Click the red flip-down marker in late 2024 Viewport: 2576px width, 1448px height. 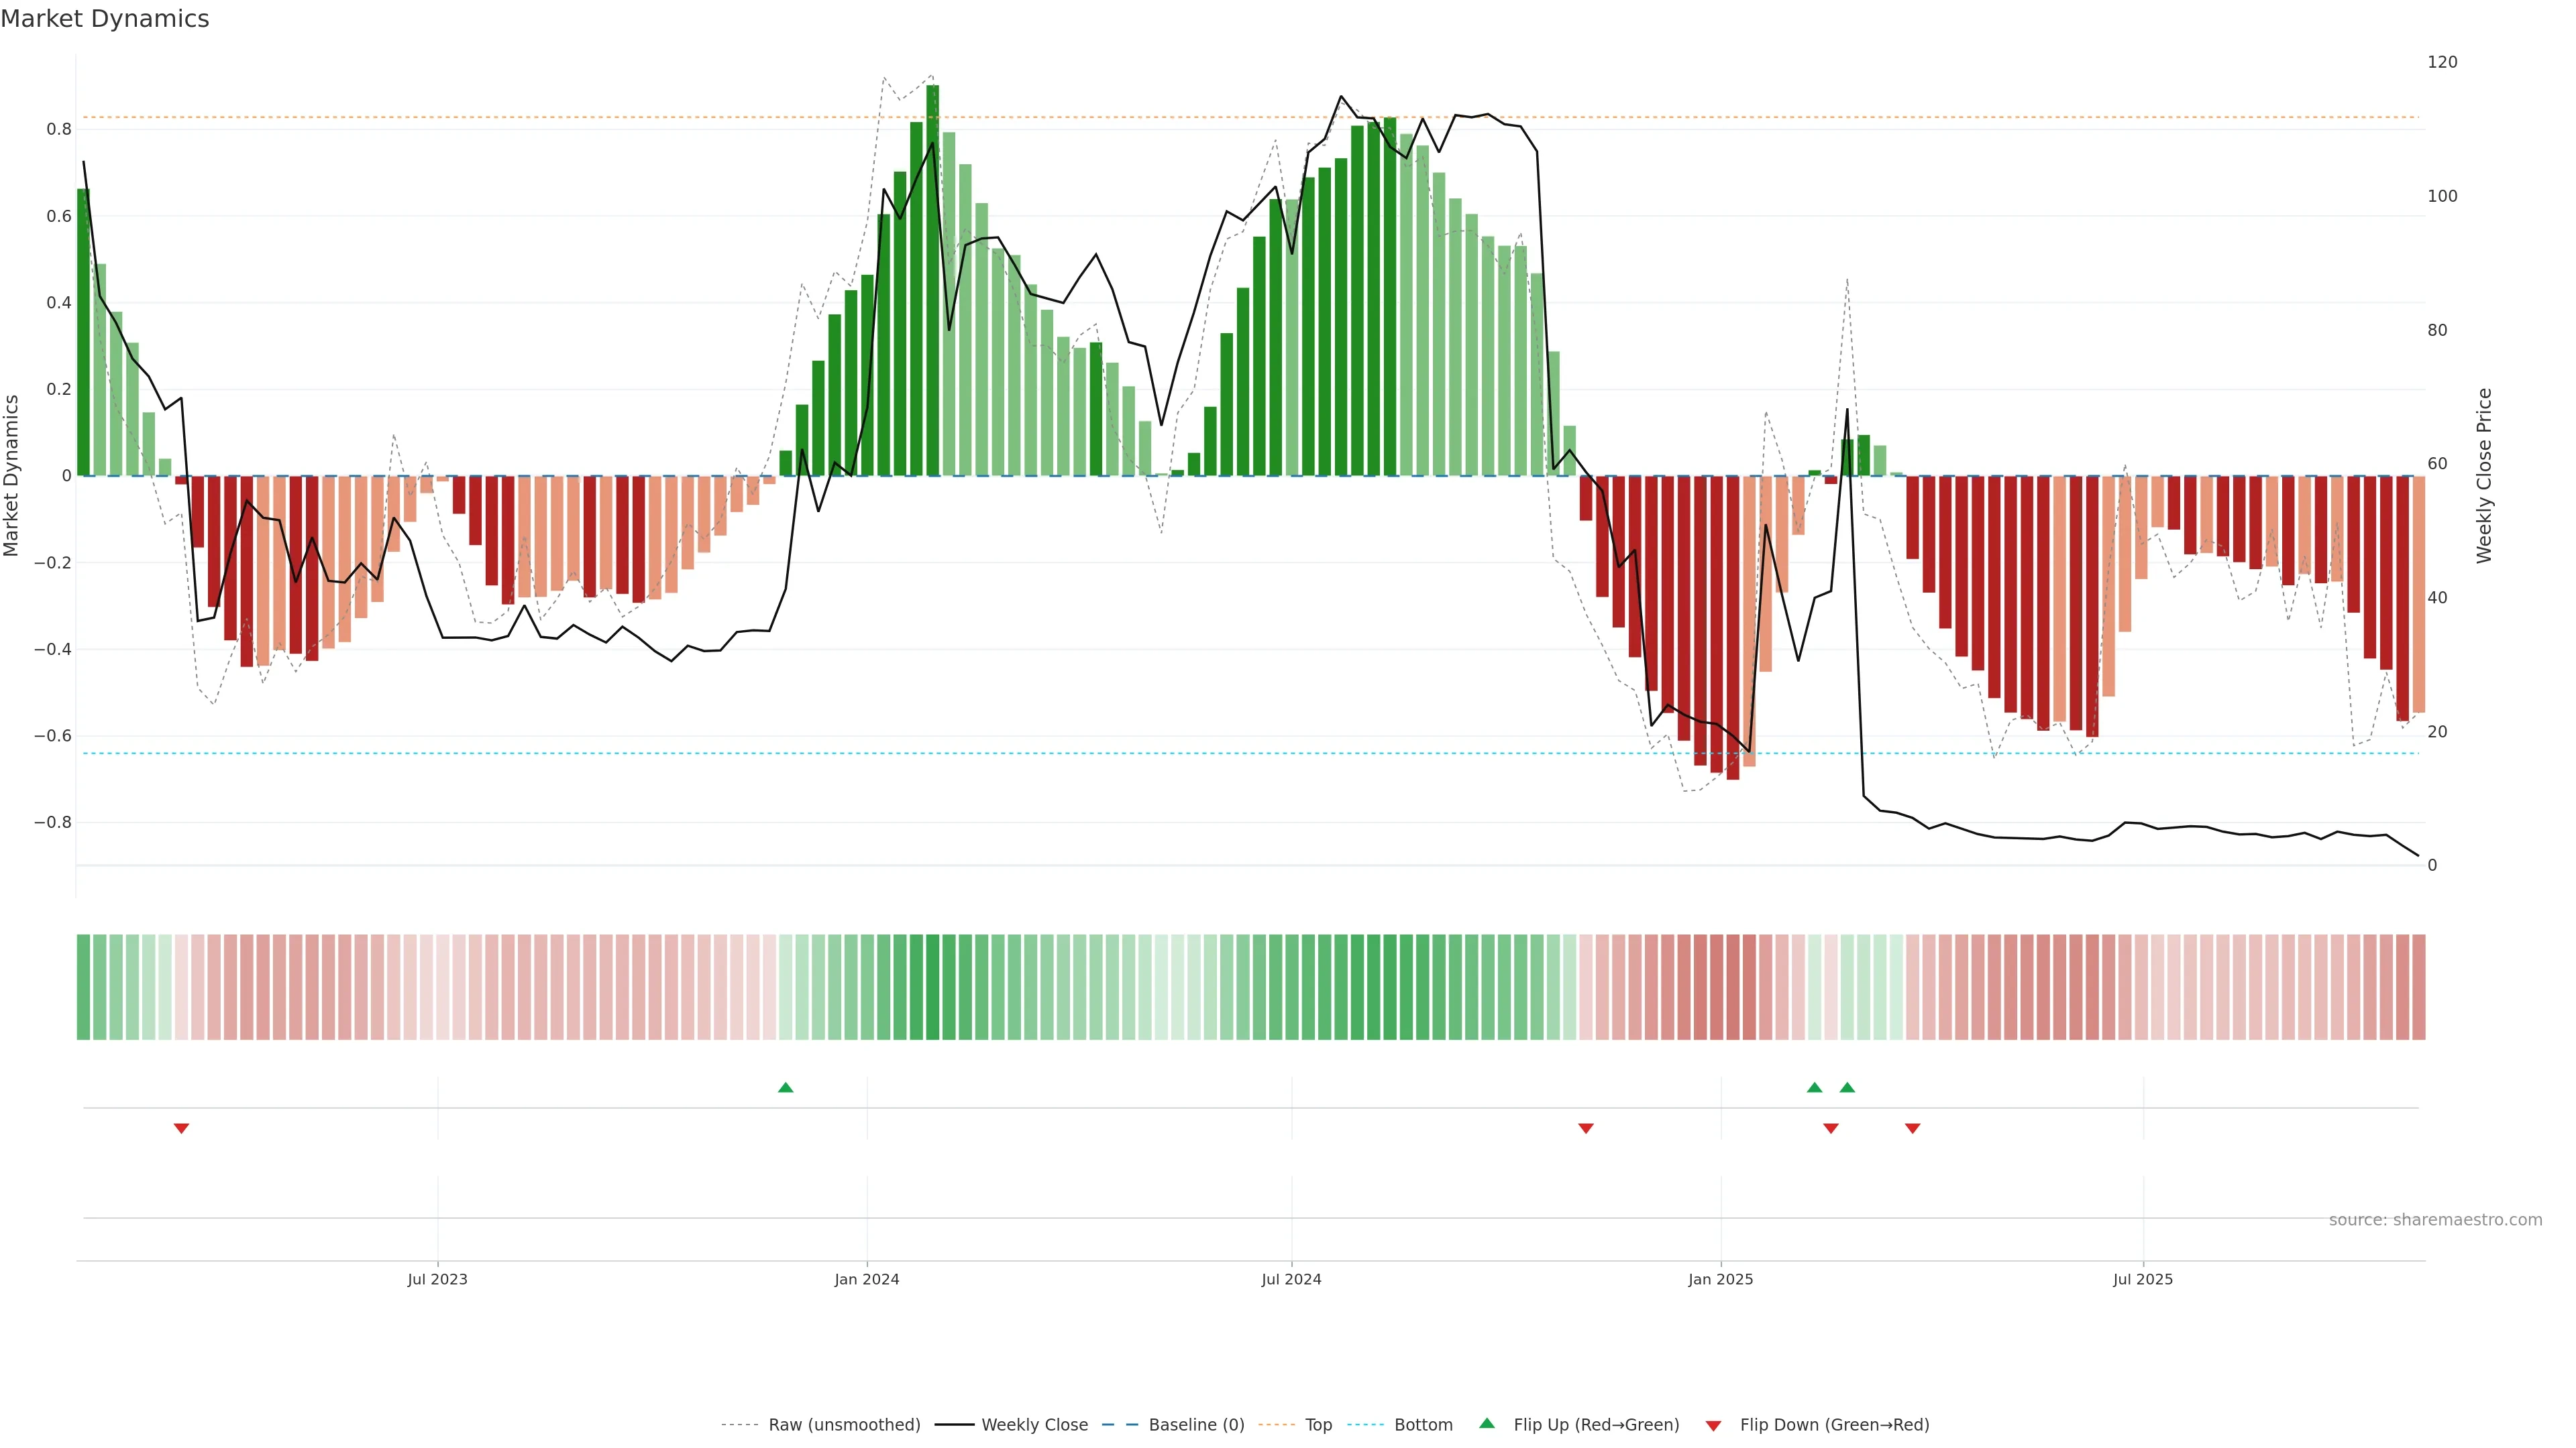1585,1128
